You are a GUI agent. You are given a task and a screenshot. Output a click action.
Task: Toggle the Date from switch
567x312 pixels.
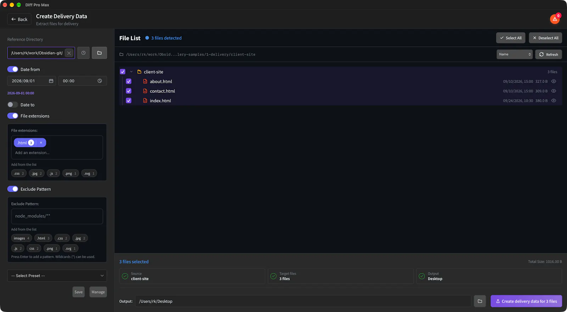point(13,69)
